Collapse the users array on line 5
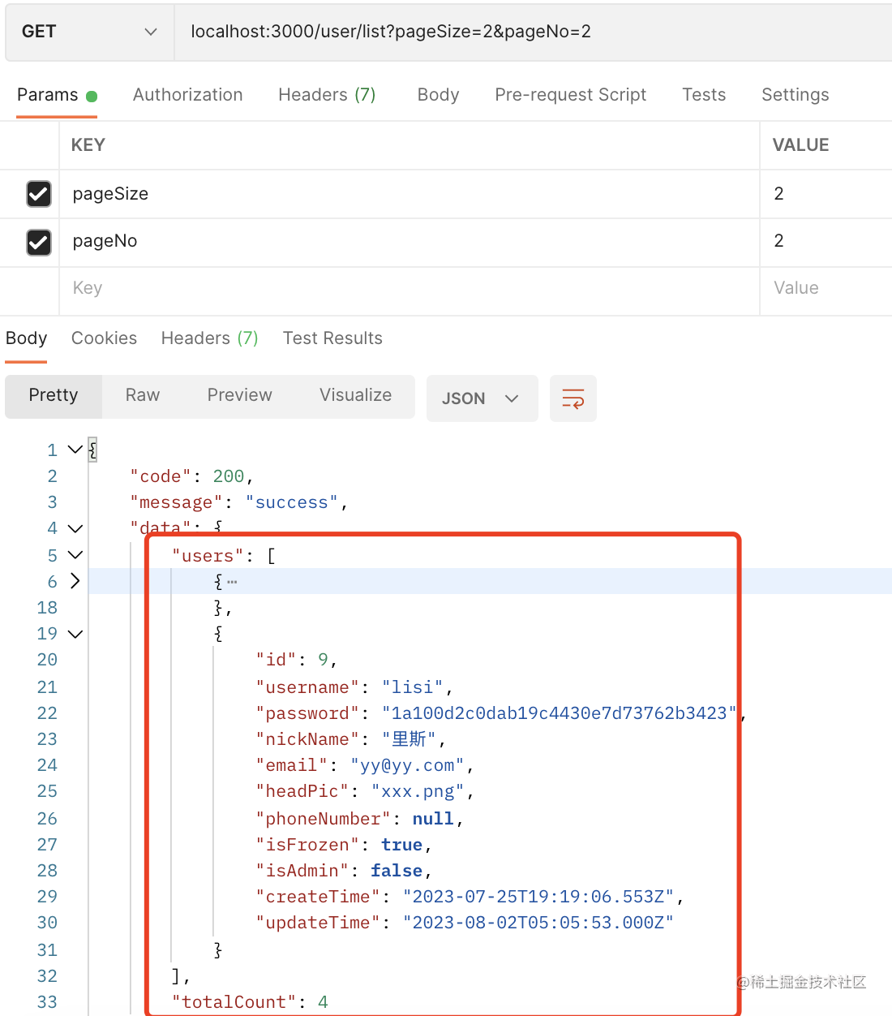 pos(75,555)
